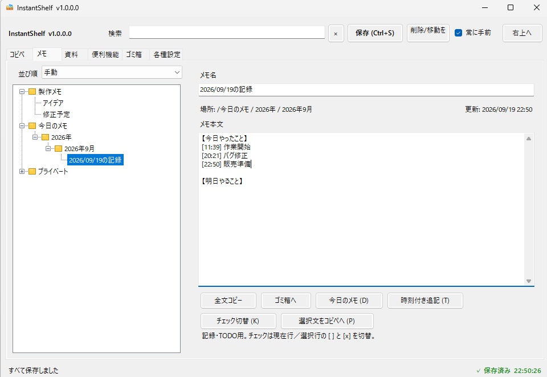Screen dimensions: 547x377
Task: Click the InstantShelf app icon in title bar
Action: [x=10, y=7]
